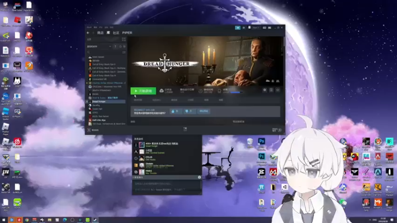Open the Windows Start menu
The image size is (397, 223).
pyautogui.click(x=4, y=220)
